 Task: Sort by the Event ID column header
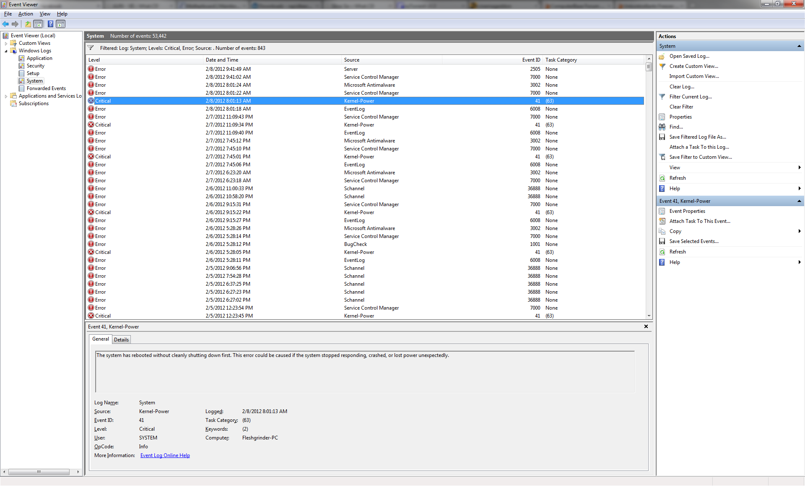tap(492, 60)
